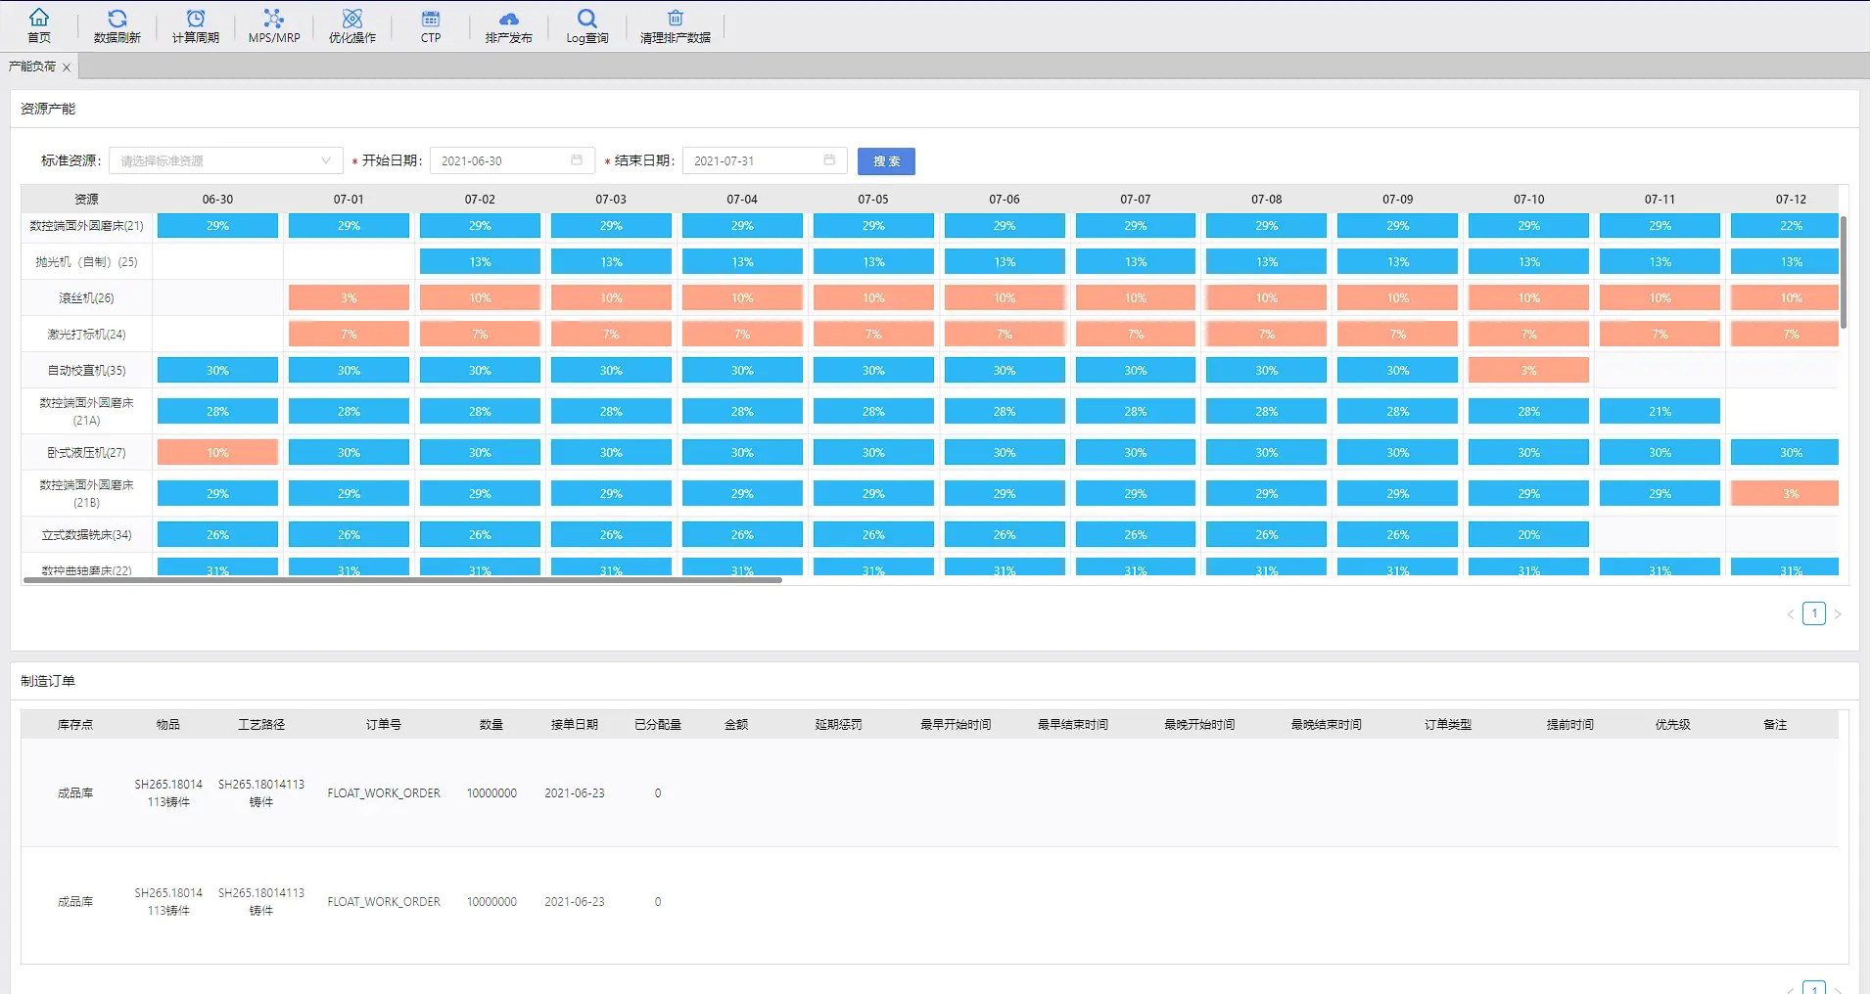
Task: Click the 资源 column header
Action: [86, 199]
